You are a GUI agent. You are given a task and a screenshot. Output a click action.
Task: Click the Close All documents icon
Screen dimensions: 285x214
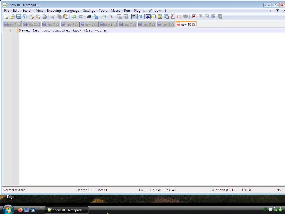(38, 16)
